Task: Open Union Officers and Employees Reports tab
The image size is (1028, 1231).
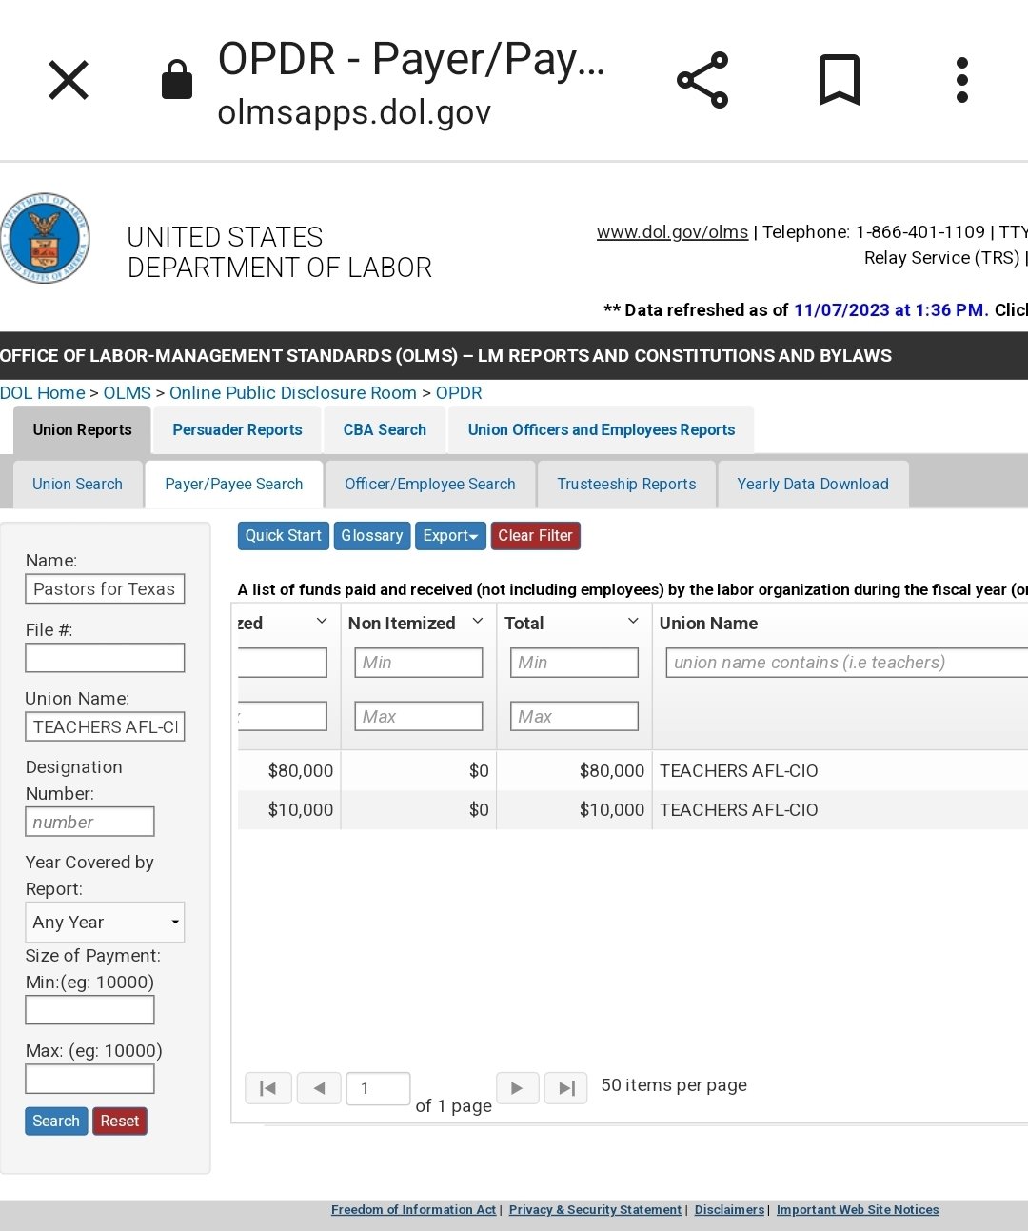Action: (602, 430)
